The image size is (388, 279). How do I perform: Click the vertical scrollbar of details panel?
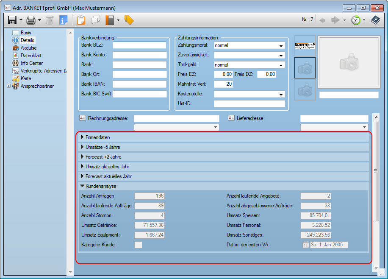tap(375, 170)
